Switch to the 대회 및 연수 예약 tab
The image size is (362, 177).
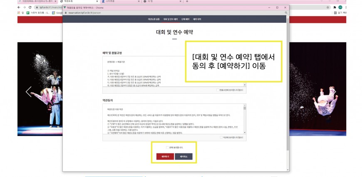point(170,19)
